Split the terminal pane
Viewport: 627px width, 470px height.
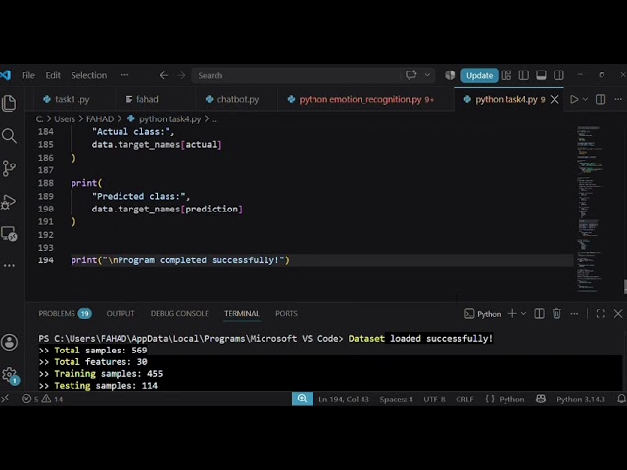[x=539, y=313]
